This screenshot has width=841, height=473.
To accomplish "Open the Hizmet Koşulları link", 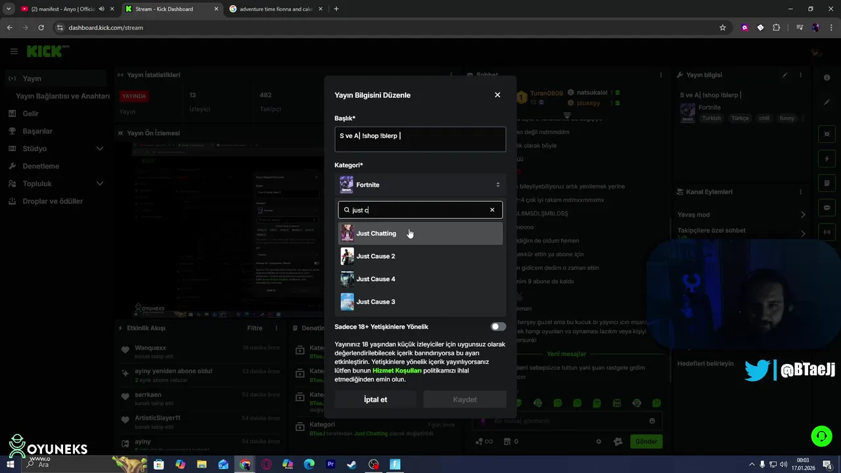I will click(397, 371).
